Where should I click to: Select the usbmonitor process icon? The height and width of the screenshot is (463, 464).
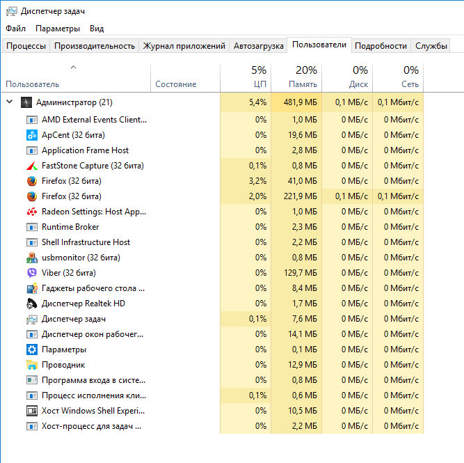pyautogui.click(x=32, y=258)
